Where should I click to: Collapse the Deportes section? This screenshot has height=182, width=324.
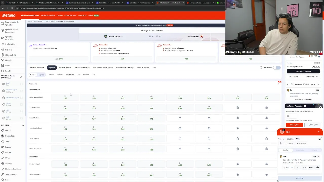click(23, 125)
